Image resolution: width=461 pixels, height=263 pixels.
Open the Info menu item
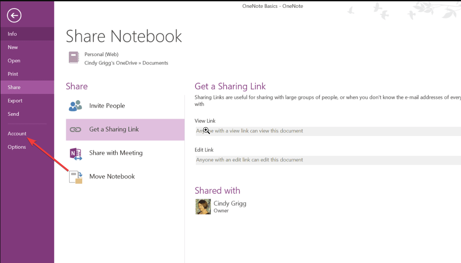click(x=27, y=34)
